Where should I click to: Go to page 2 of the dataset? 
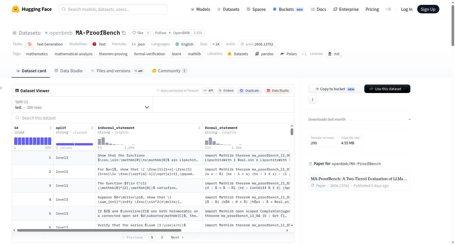click(162, 237)
